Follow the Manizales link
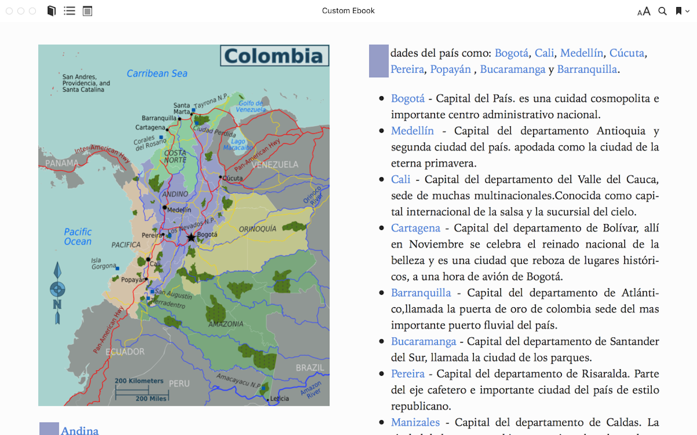This screenshot has height=435, width=697. pyautogui.click(x=415, y=422)
